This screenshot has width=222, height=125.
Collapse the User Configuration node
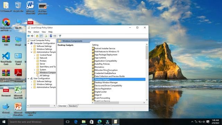28,78
